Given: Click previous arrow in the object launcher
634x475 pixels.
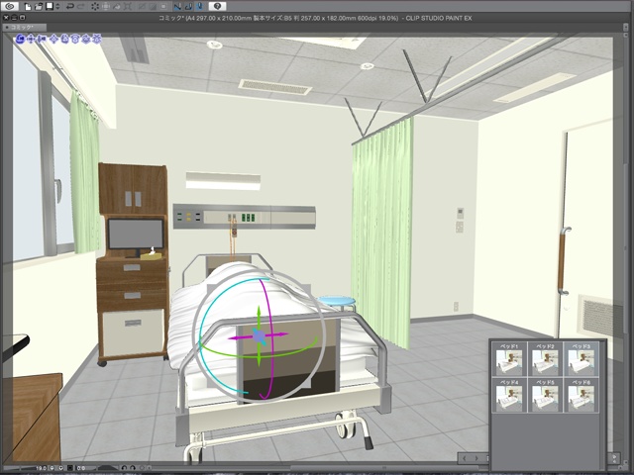Looking at the screenshot, I should click(x=465, y=458).
